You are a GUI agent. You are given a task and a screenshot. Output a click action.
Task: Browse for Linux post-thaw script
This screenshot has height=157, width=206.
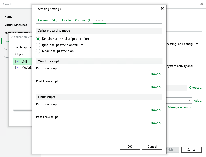[x=156, y=123]
